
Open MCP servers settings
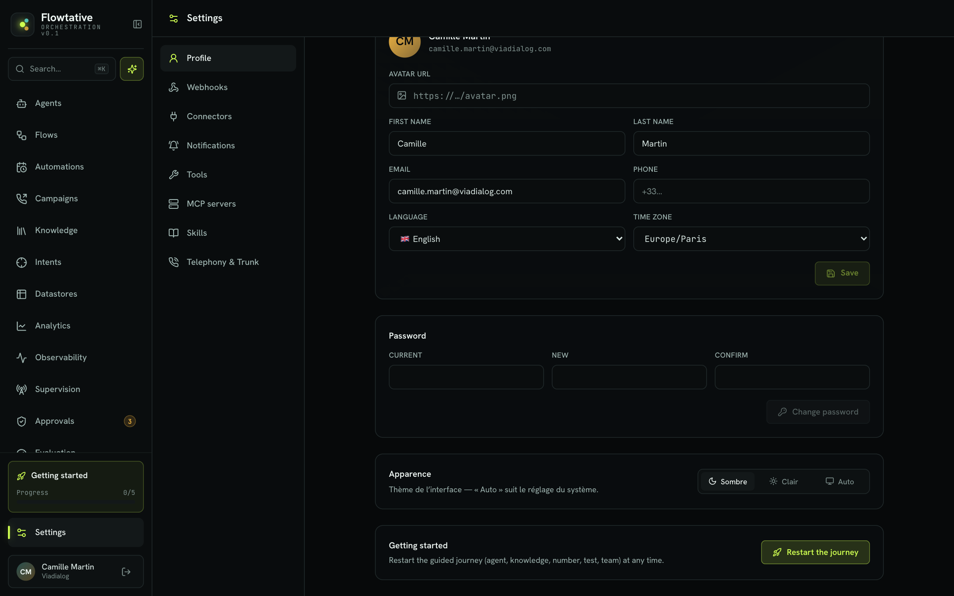click(x=228, y=204)
